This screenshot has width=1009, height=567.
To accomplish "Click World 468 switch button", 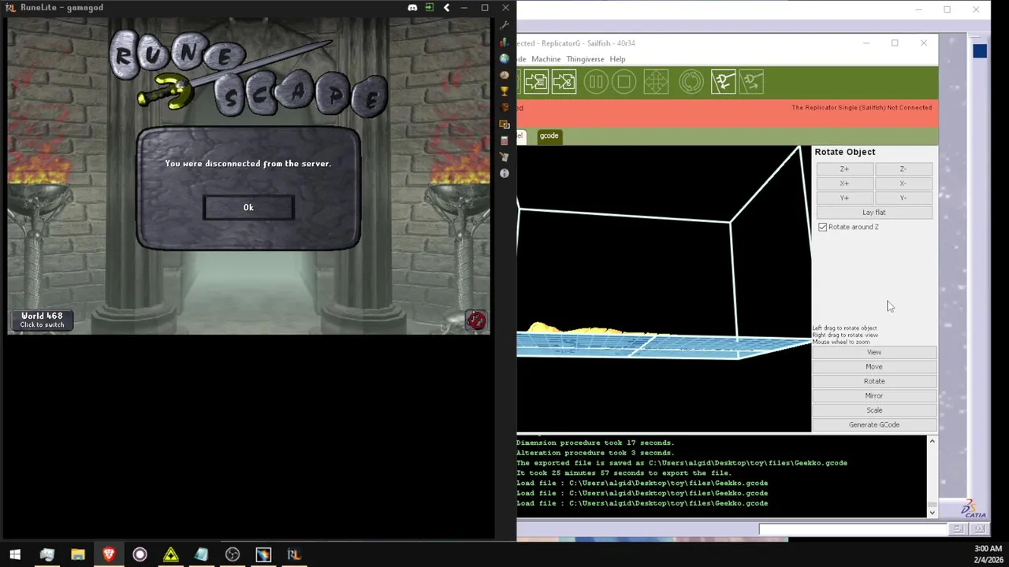I will 42,320.
